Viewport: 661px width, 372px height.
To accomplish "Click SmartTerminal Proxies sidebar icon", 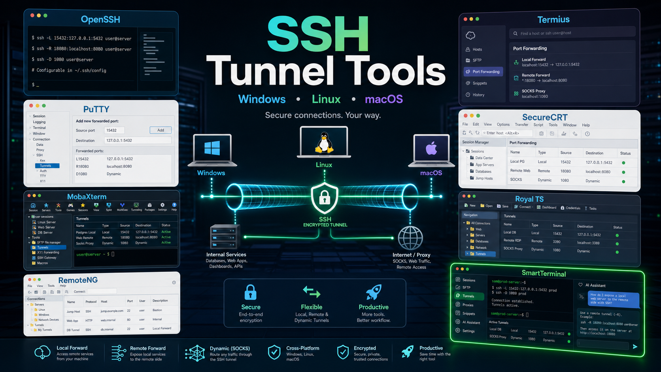I will click(458, 304).
